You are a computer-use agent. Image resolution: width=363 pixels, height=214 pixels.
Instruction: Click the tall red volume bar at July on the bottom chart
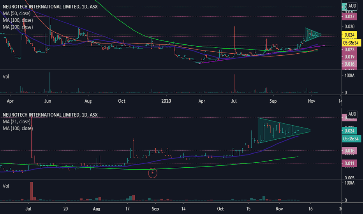(x=31, y=191)
